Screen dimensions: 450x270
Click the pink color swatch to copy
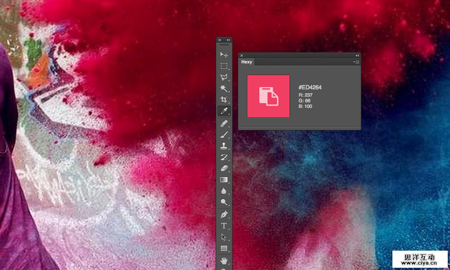[x=268, y=96]
